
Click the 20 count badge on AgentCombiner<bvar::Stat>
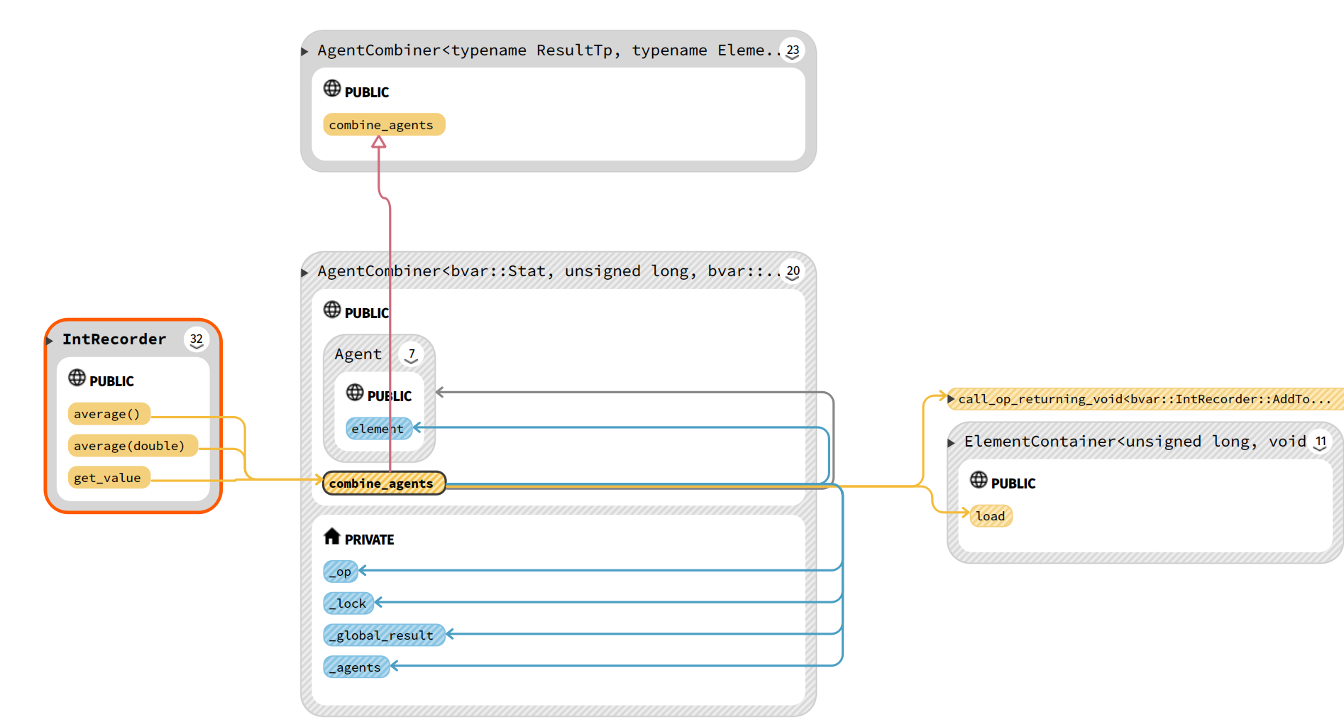tap(793, 272)
